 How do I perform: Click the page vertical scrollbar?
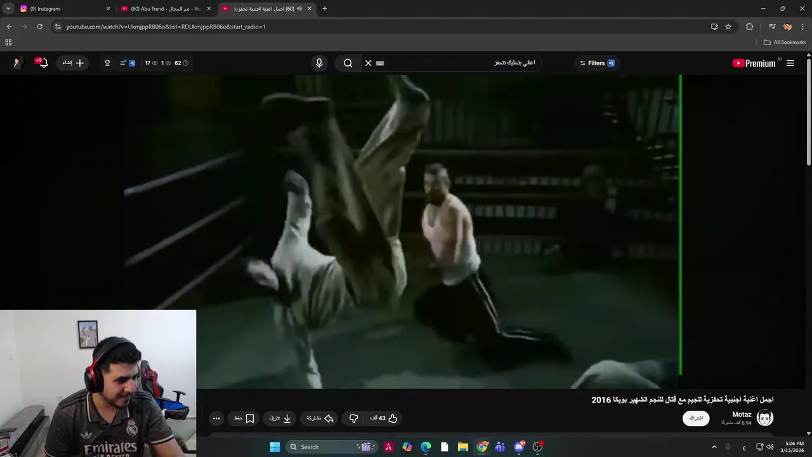[809, 111]
